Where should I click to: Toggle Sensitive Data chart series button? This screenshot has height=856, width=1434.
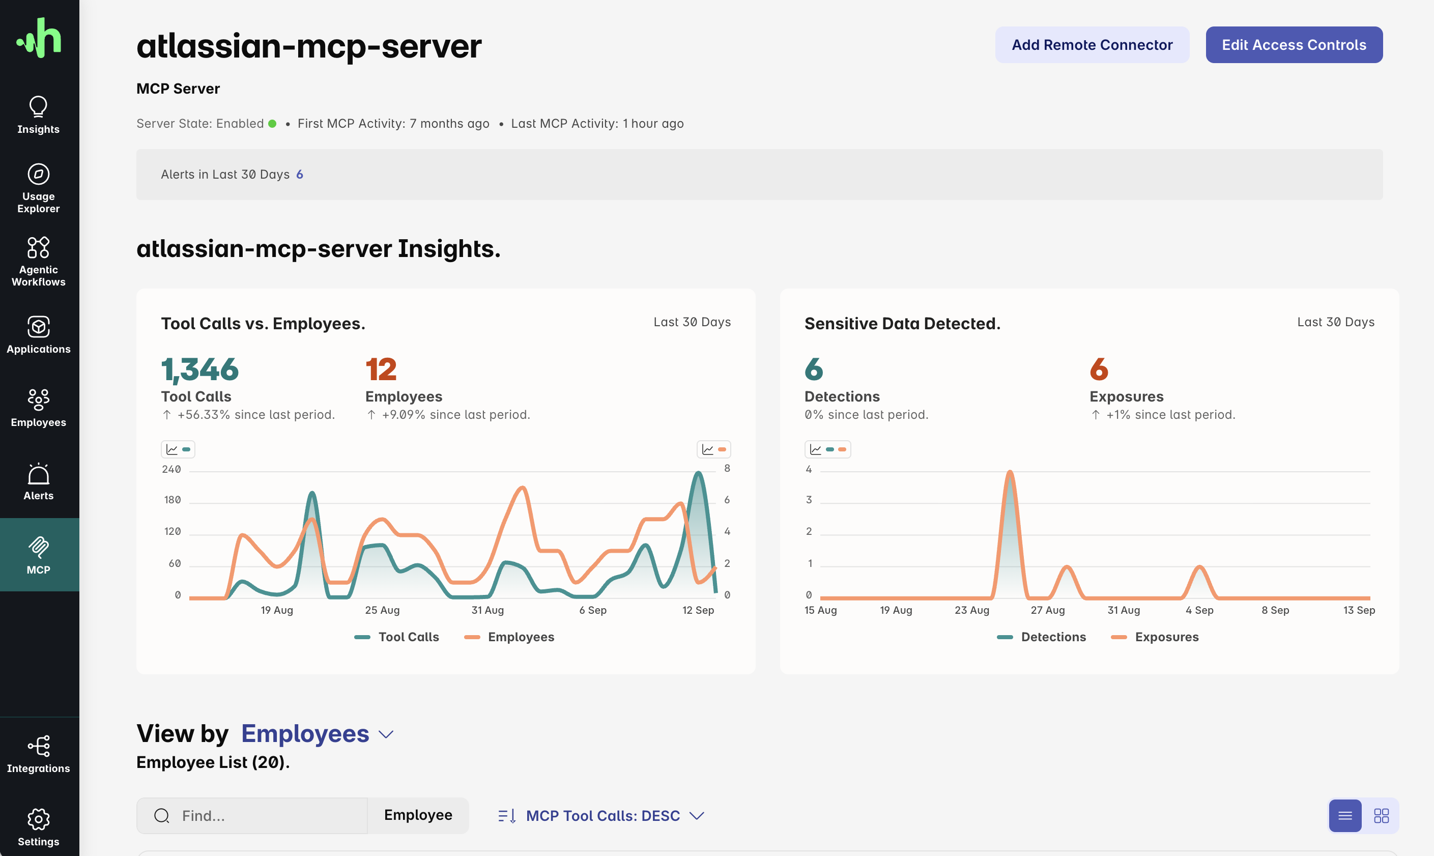pyautogui.click(x=827, y=449)
